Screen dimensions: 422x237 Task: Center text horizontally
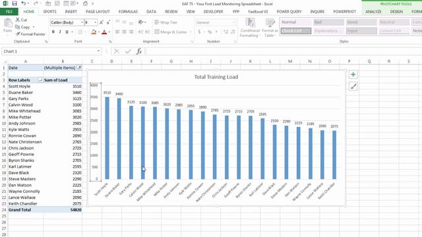[125, 32]
